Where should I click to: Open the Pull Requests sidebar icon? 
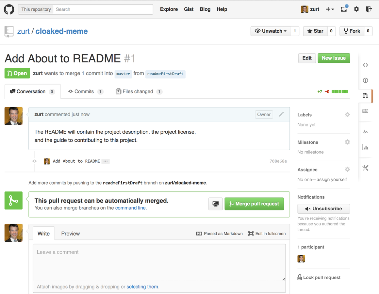pos(365,96)
